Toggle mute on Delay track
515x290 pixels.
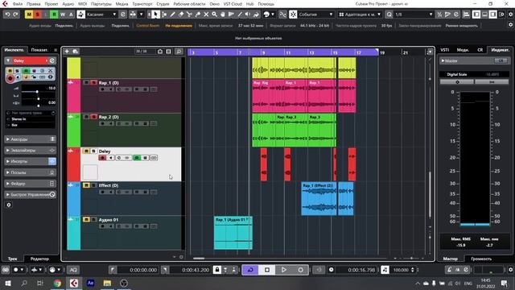point(86,151)
